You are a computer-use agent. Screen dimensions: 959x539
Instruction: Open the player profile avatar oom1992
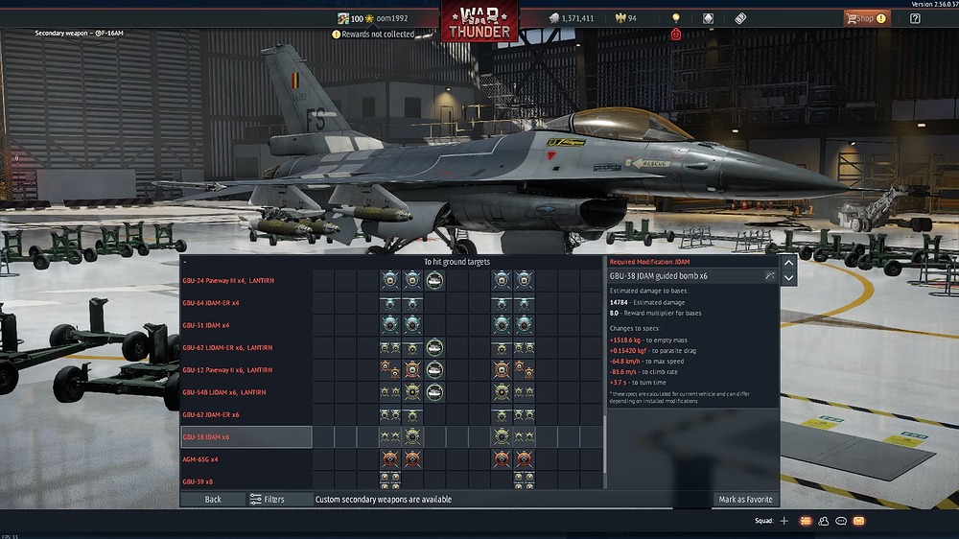[342, 18]
